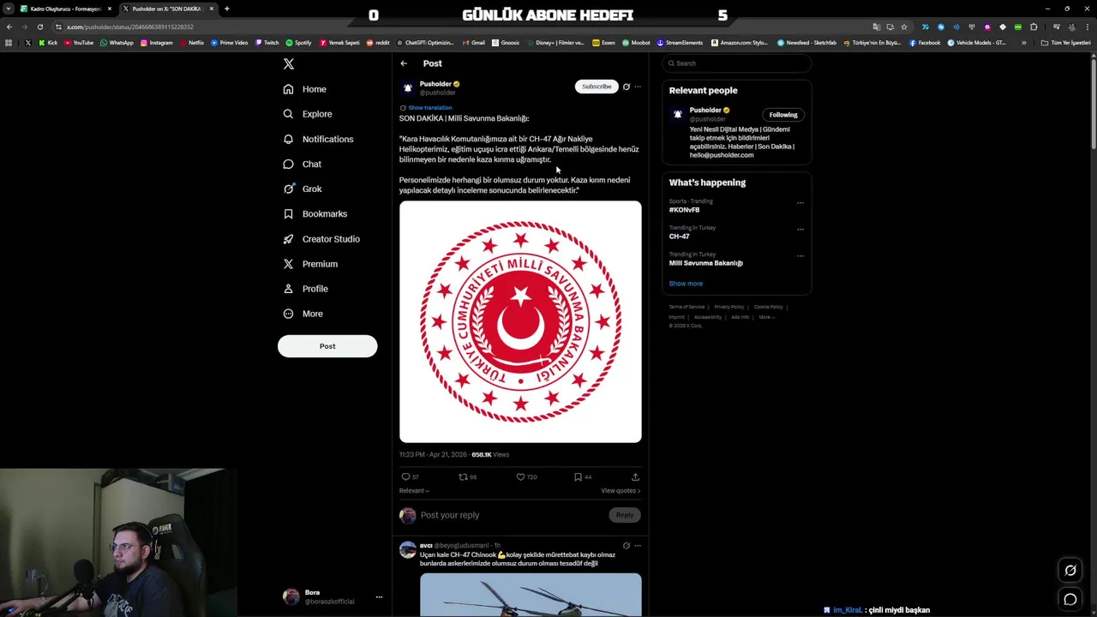
Task: Open Notifications in the sidebar
Action: (318, 139)
